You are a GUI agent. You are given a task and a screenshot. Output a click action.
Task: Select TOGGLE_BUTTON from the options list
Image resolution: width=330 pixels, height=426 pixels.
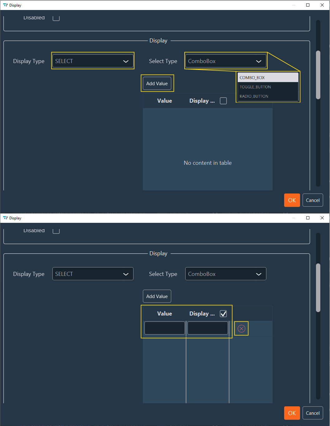[255, 87]
